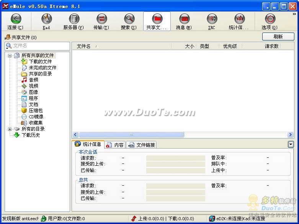Click the eD2K connection status globe

(x=212, y=219)
